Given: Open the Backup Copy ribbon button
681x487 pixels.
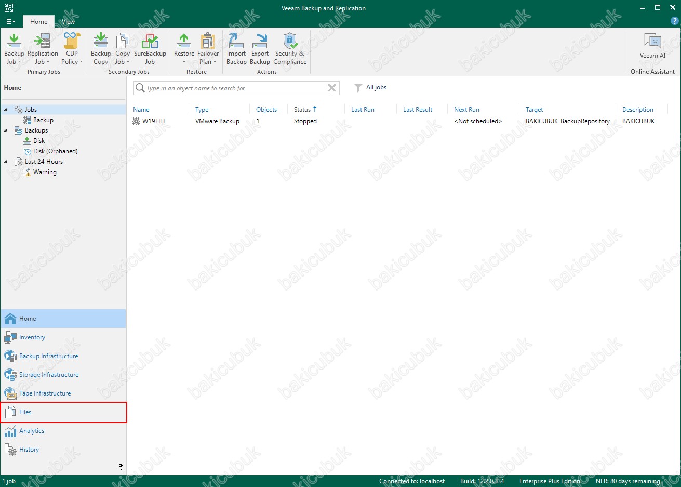Looking at the screenshot, I should [101, 49].
